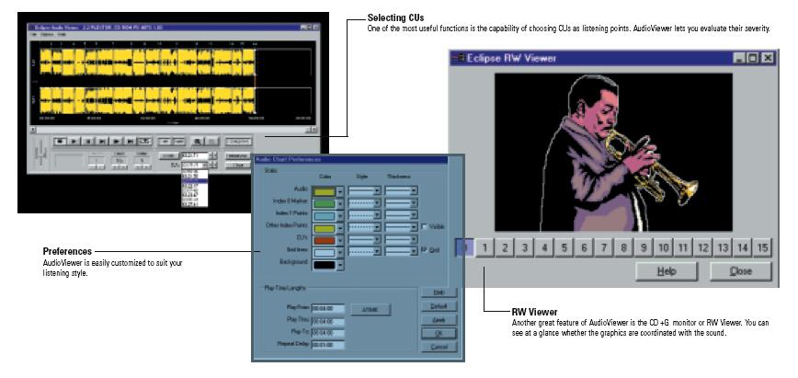Open the File menu in Audio Viewer
798x378 pixels.
(34, 34)
